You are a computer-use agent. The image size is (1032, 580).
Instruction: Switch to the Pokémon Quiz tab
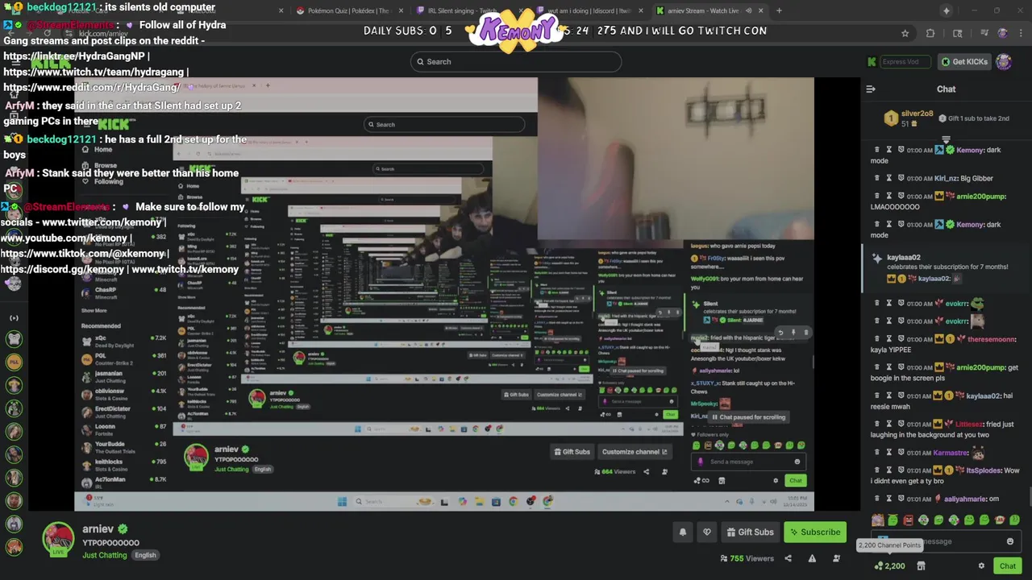click(347, 10)
